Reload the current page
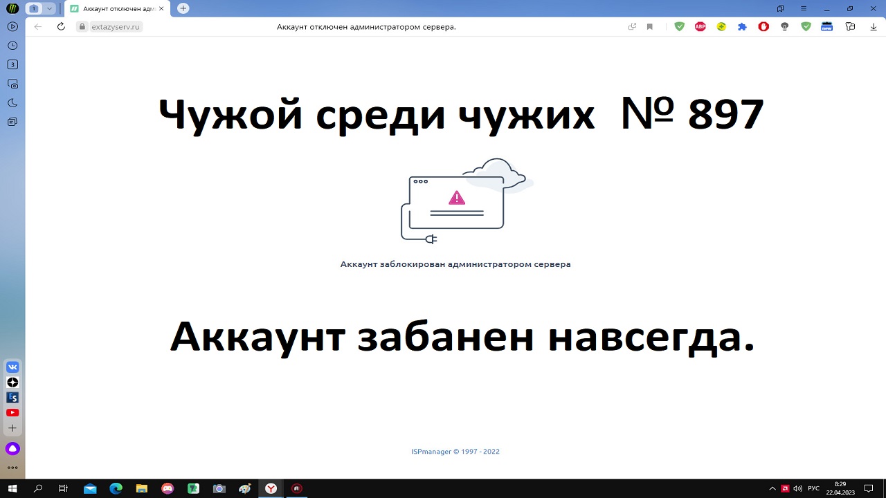The height and width of the screenshot is (498, 886). click(61, 26)
